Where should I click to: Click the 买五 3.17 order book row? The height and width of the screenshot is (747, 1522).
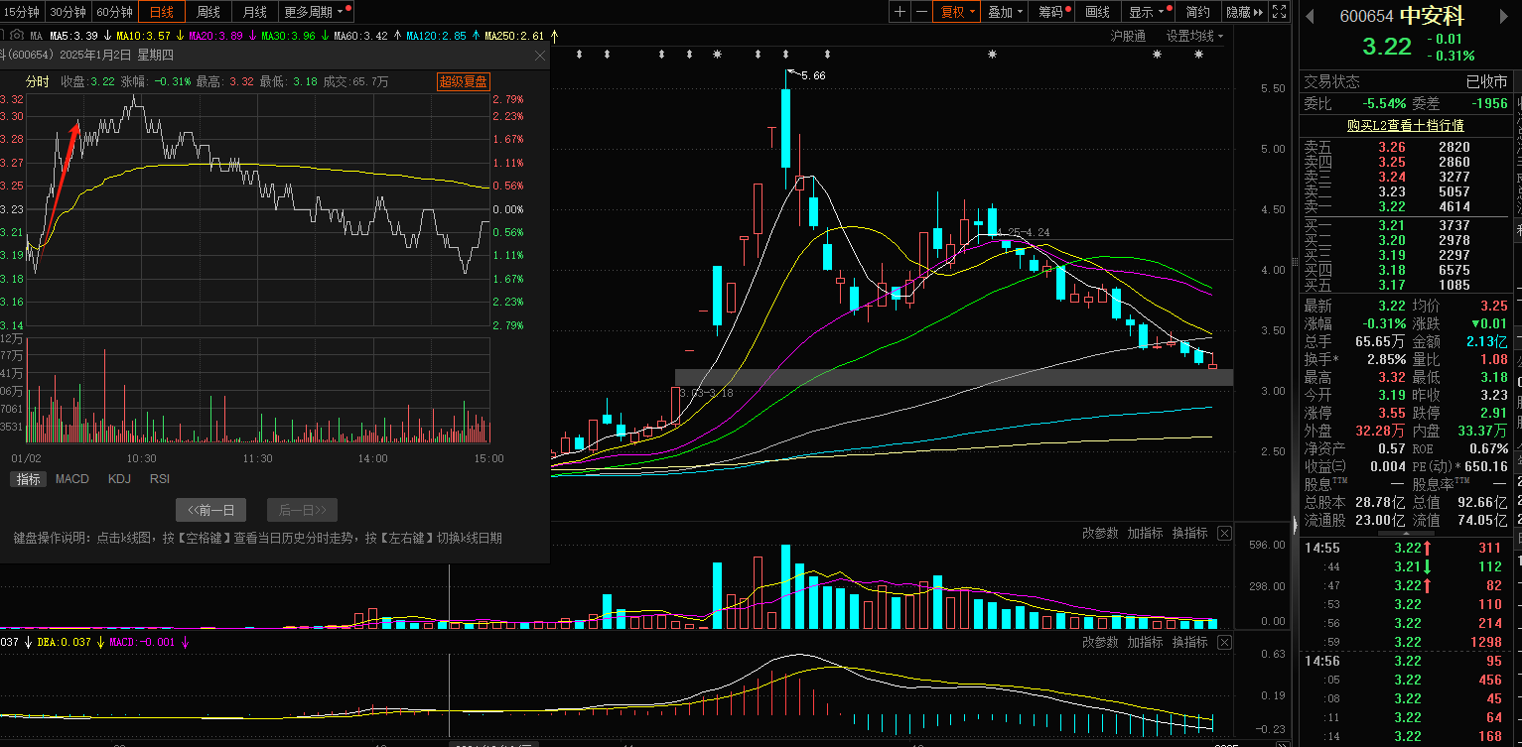(x=1405, y=286)
